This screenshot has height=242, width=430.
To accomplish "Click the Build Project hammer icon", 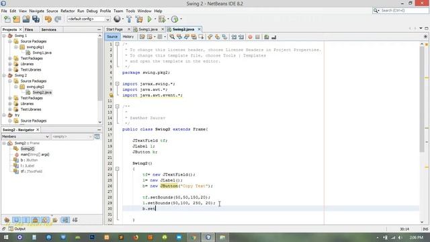I will tap(129, 19).
